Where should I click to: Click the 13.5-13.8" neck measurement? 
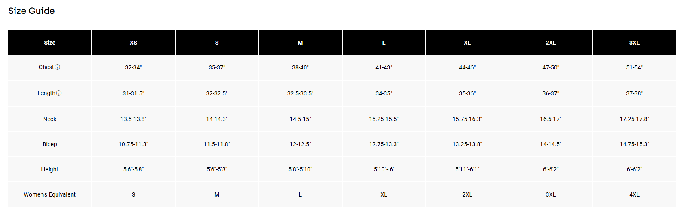(133, 119)
